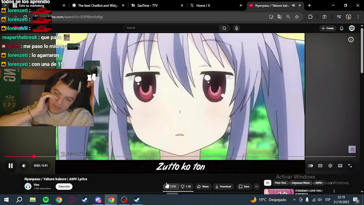The width and height of the screenshot is (364, 205).
Task: Show hidden system tray icons
Action: (294, 200)
